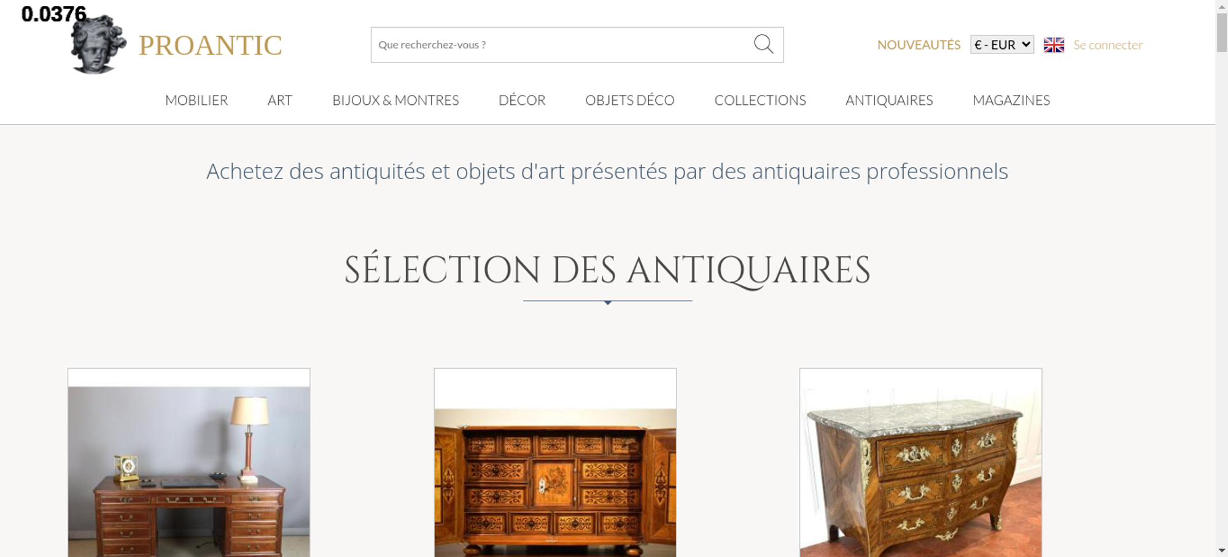Open the DÉCOR menu

click(522, 100)
